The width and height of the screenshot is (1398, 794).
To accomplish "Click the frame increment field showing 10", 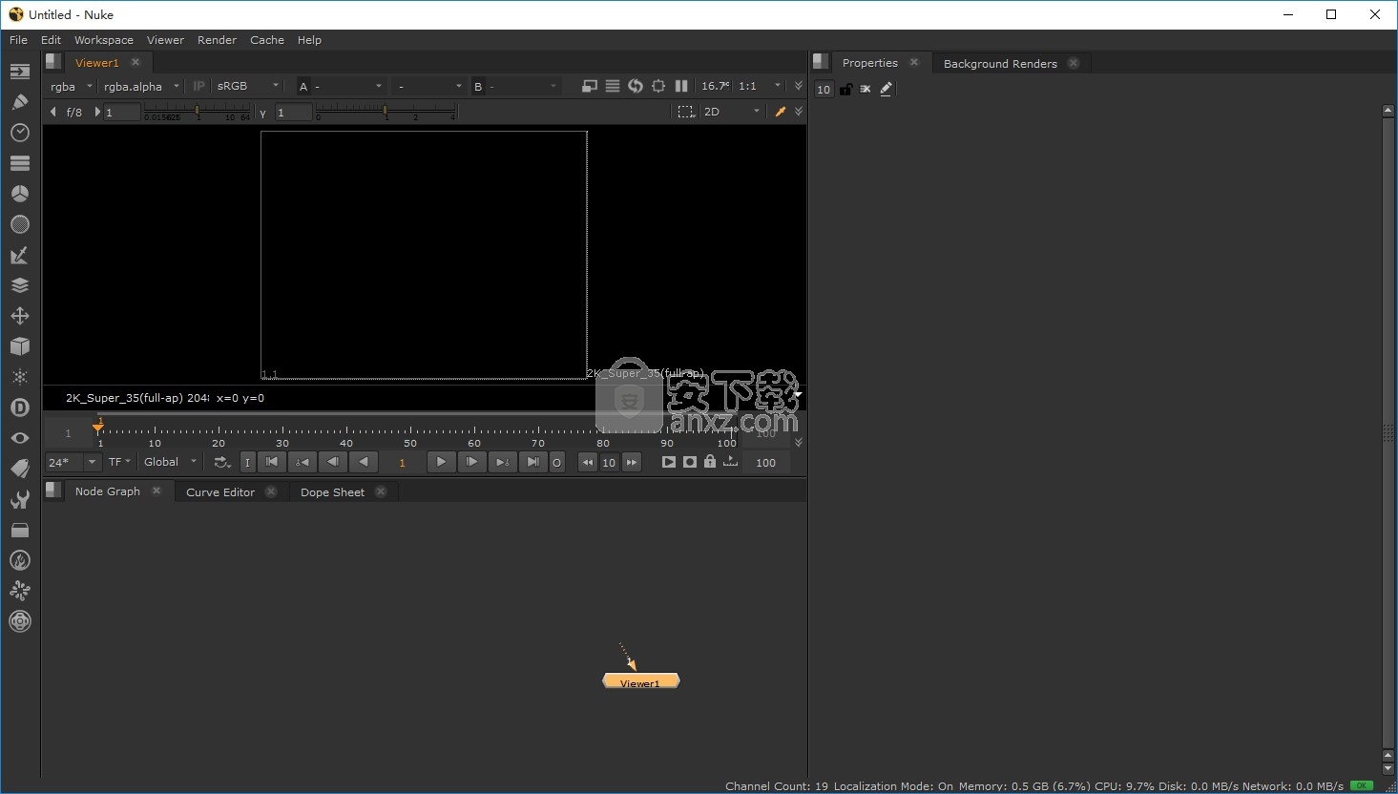I will click(x=609, y=462).
